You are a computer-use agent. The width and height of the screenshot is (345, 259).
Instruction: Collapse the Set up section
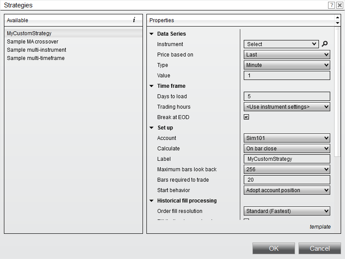[x=152, y=128]
